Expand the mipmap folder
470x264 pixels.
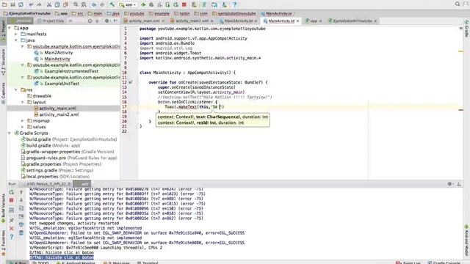[23, 120]
